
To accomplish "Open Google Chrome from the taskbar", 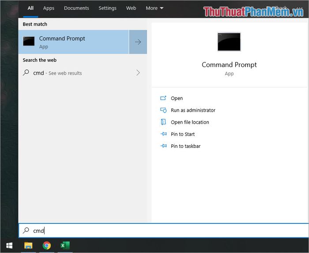I will (47, 245).
